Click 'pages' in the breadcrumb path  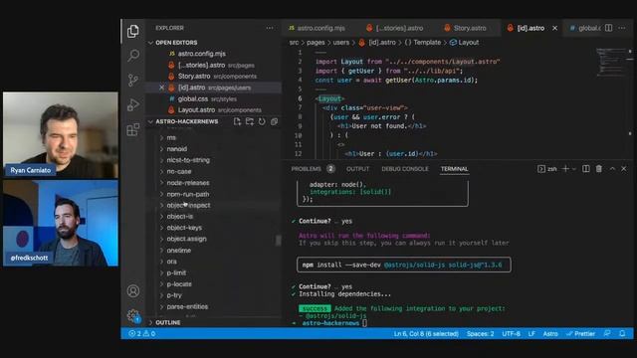click(x=316, y=43)
